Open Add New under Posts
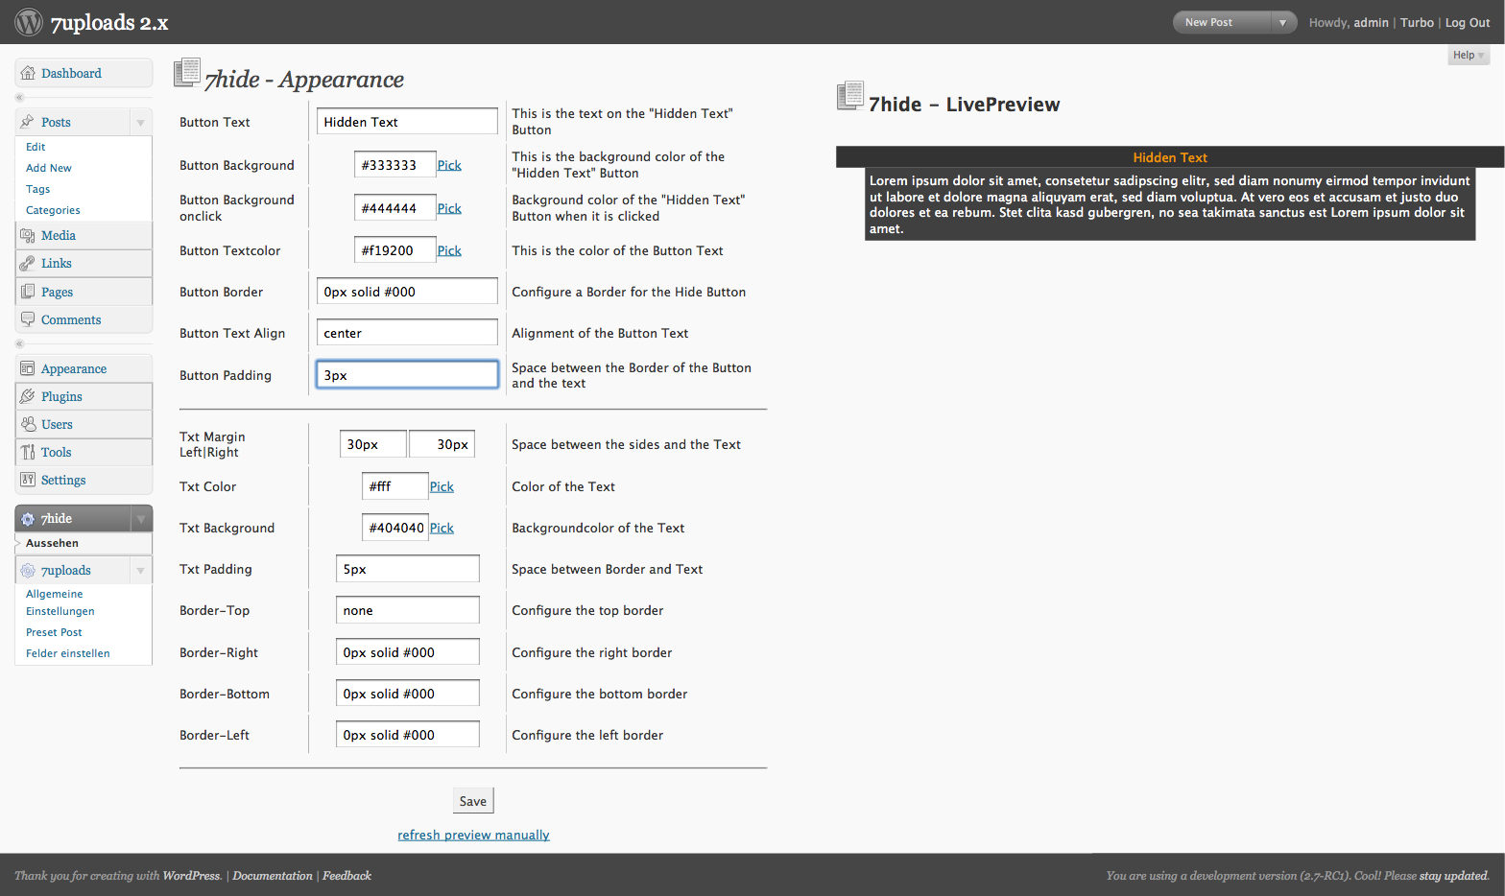 (x=49, y=168)
